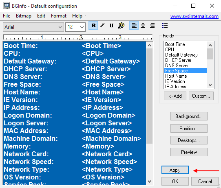Align text right

click(x=152, y=26)
